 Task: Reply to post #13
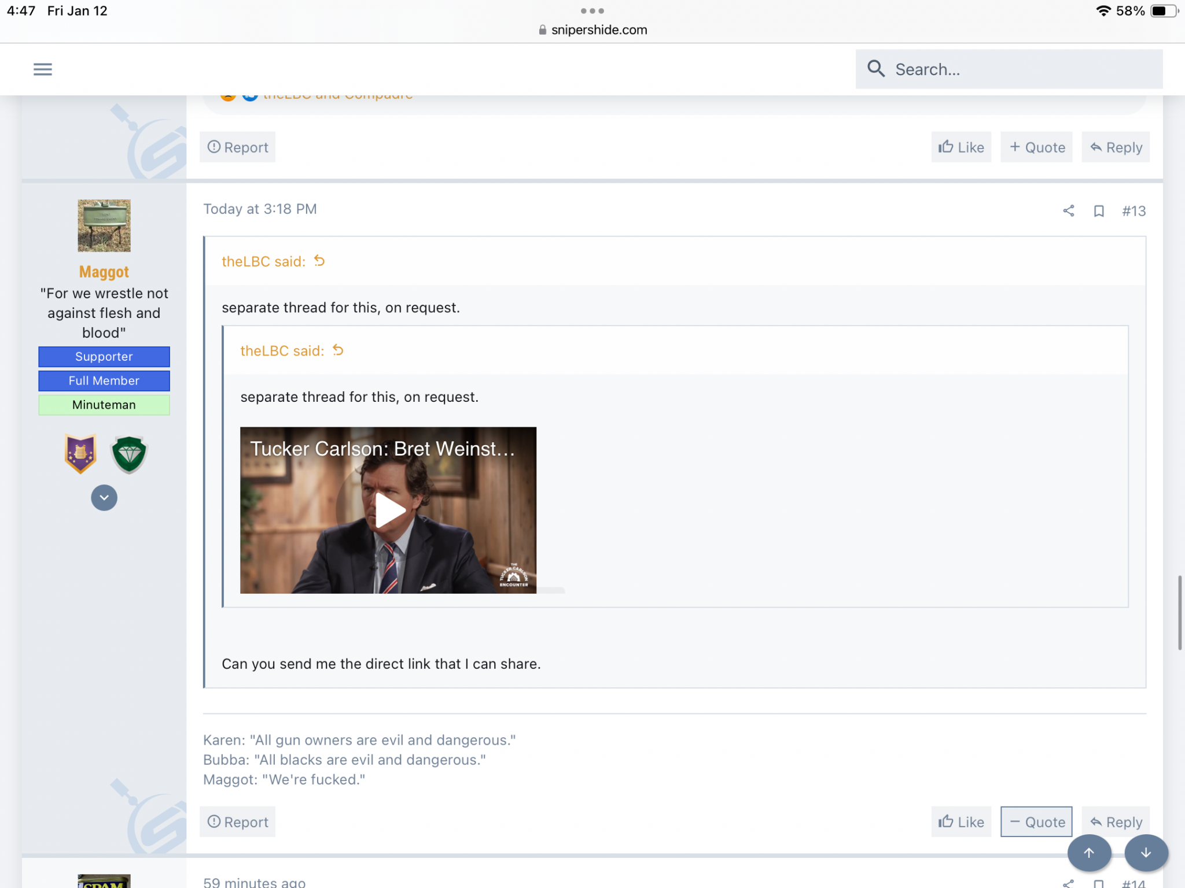point(1116,822)
